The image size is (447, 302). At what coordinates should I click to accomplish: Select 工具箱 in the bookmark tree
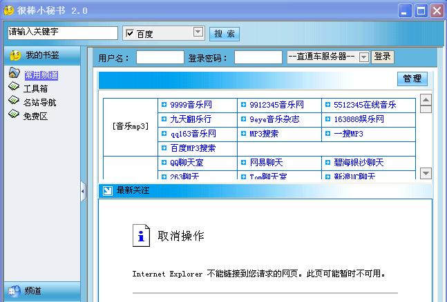tap(35, 89)
